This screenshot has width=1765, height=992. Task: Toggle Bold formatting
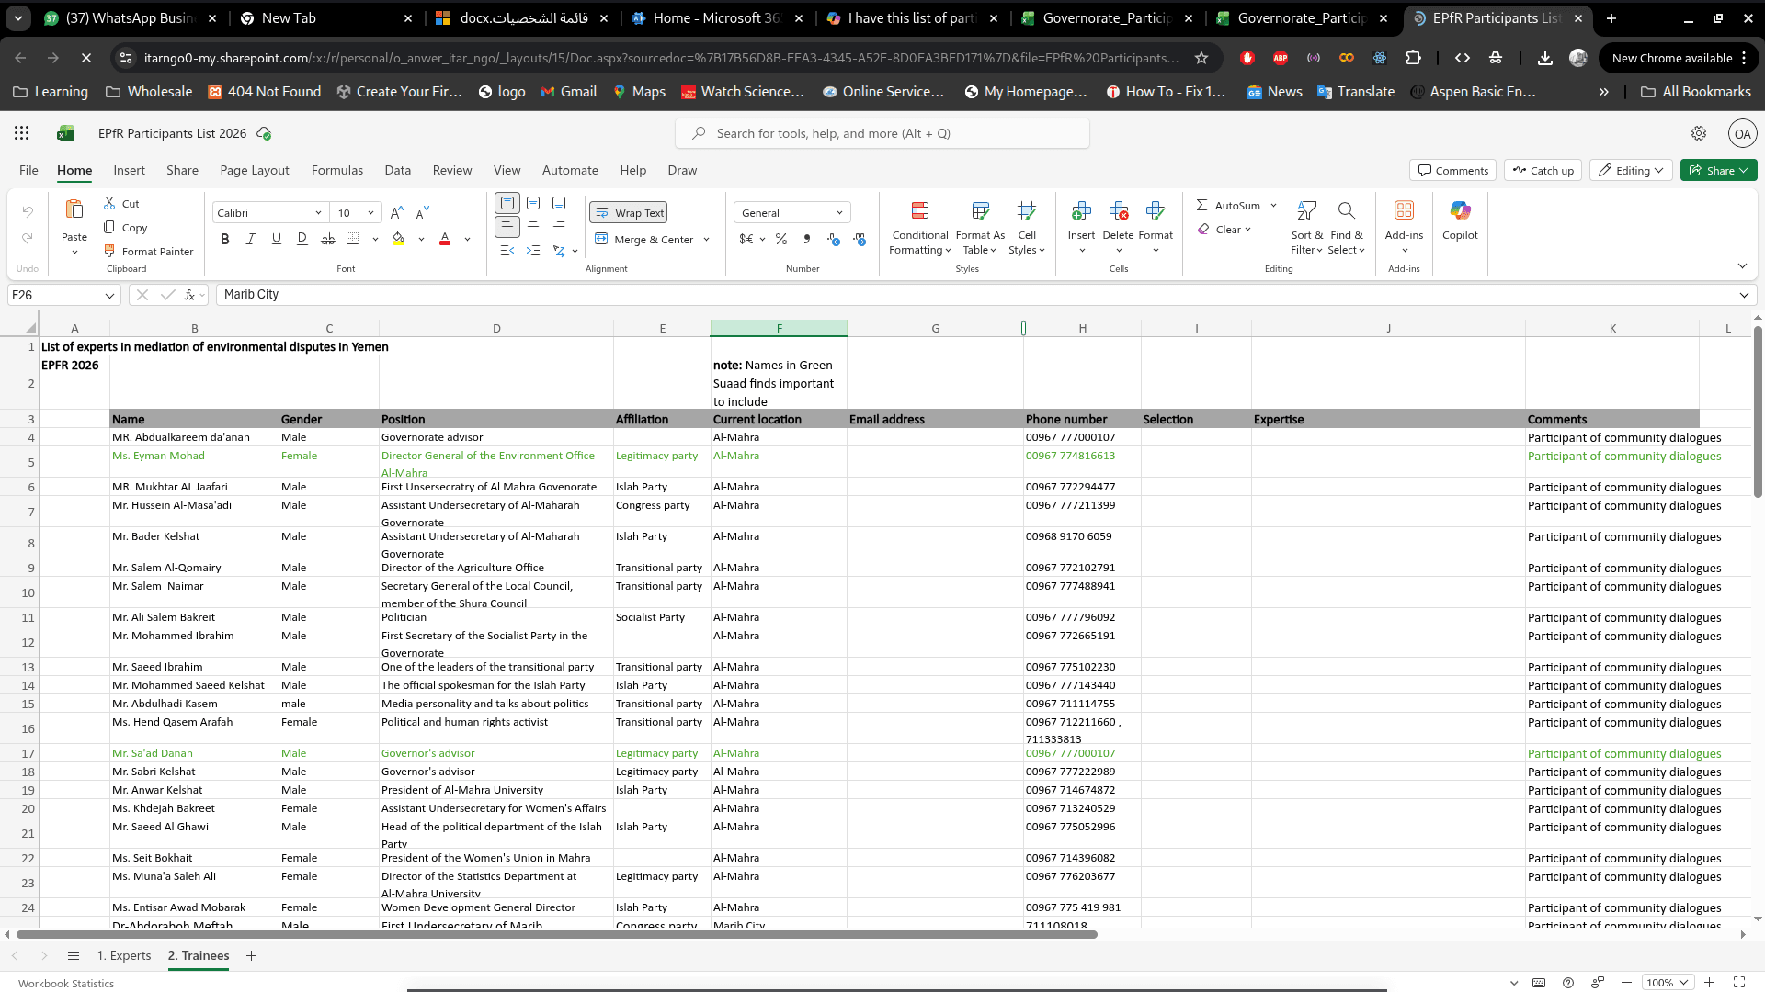[x=225, y=239]
